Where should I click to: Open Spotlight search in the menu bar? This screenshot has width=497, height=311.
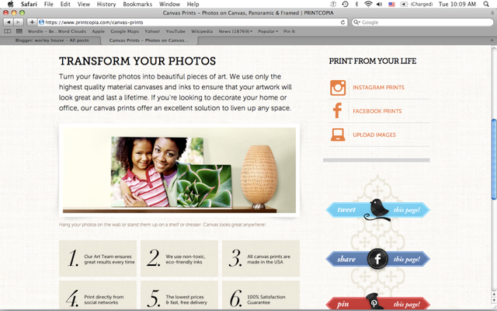[x=486, y=4]
